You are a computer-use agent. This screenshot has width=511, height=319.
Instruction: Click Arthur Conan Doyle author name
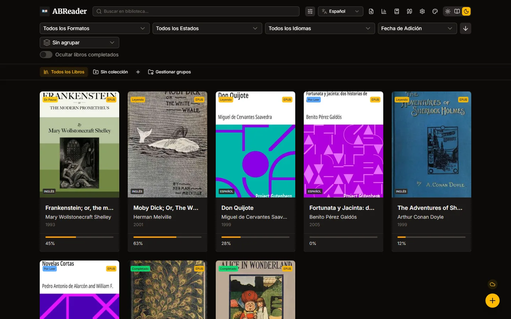click(421, 217)
